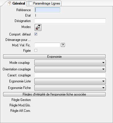Image resolution: width=113 pixels, height=123 pixels.
Task: Expand the Mode couplage dropdown
Action: point(103,63)
